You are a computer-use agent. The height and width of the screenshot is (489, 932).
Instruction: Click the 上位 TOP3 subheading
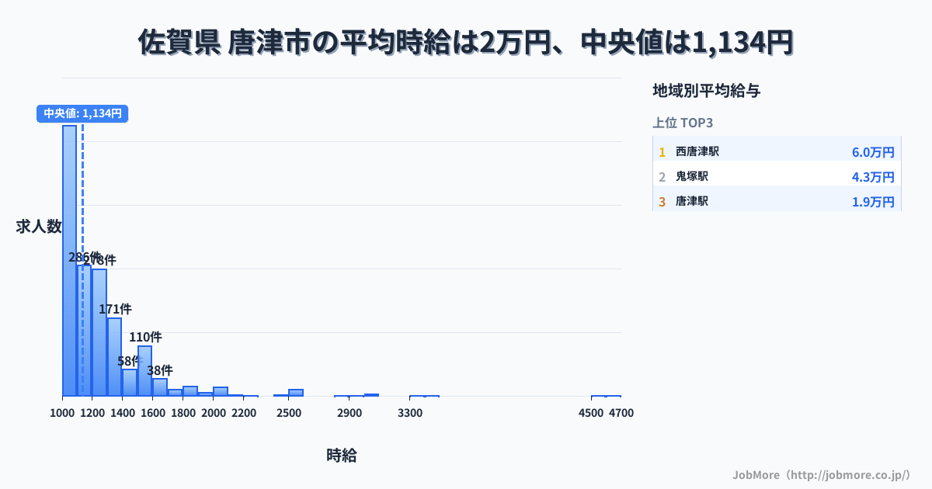tap(683, 123)
